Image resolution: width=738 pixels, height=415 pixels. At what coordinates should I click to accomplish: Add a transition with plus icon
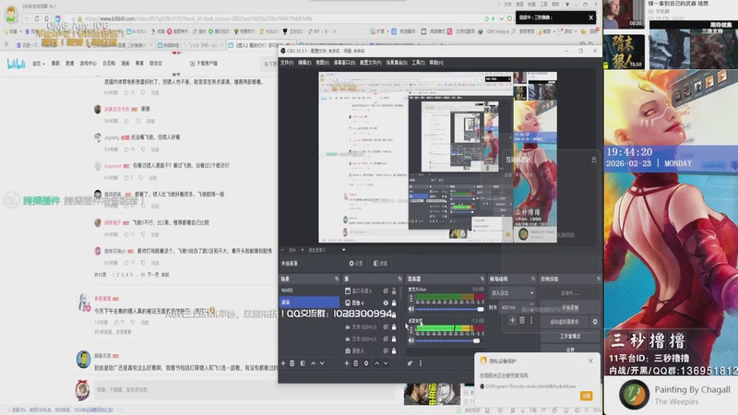(x=512, y=320)
